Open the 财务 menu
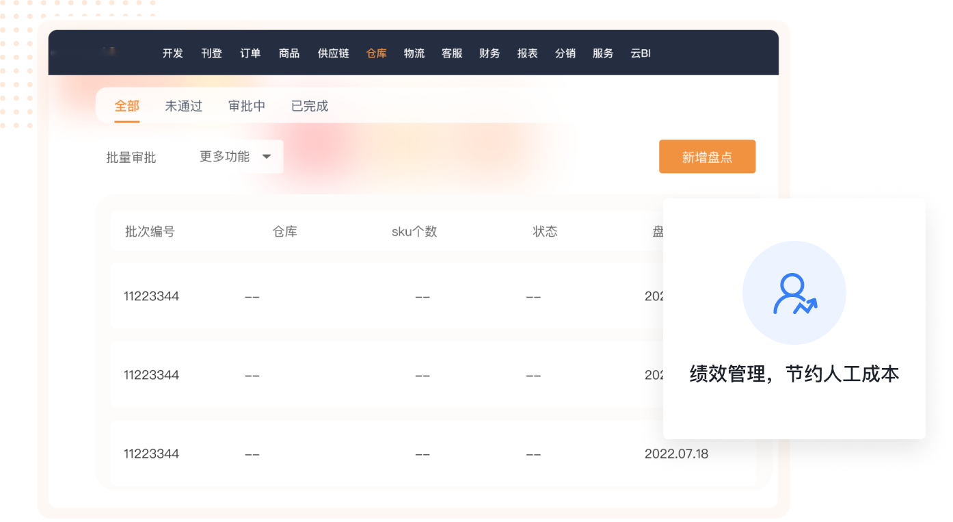953x522 pixels. 489,53
